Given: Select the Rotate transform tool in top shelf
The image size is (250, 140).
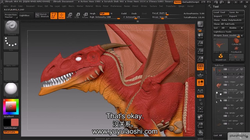Looking at the screenshot, I should click(x=85, y=16).
